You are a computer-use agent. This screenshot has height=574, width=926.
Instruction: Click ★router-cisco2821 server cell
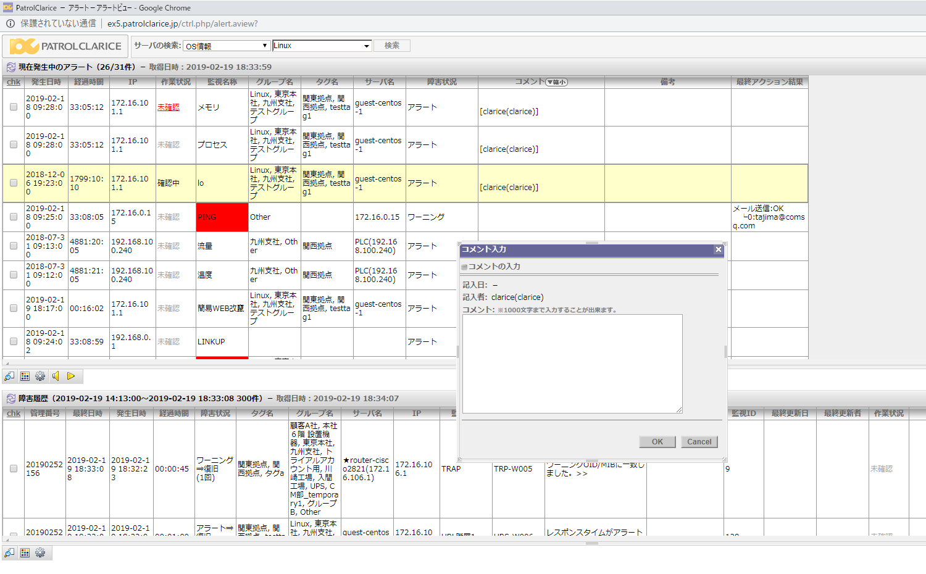(367, 469)
